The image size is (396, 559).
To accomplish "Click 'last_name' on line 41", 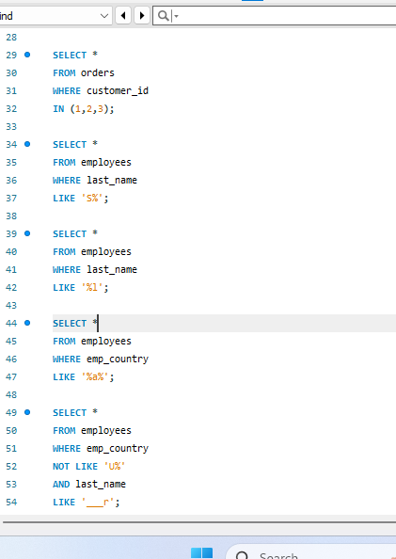I will (112, 270).
